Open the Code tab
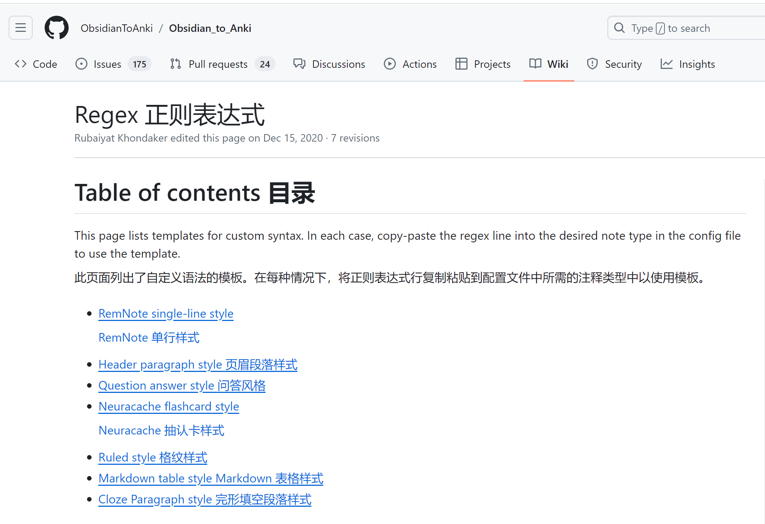The height and width of the screenshot is (524, 765). pos(36,64)
